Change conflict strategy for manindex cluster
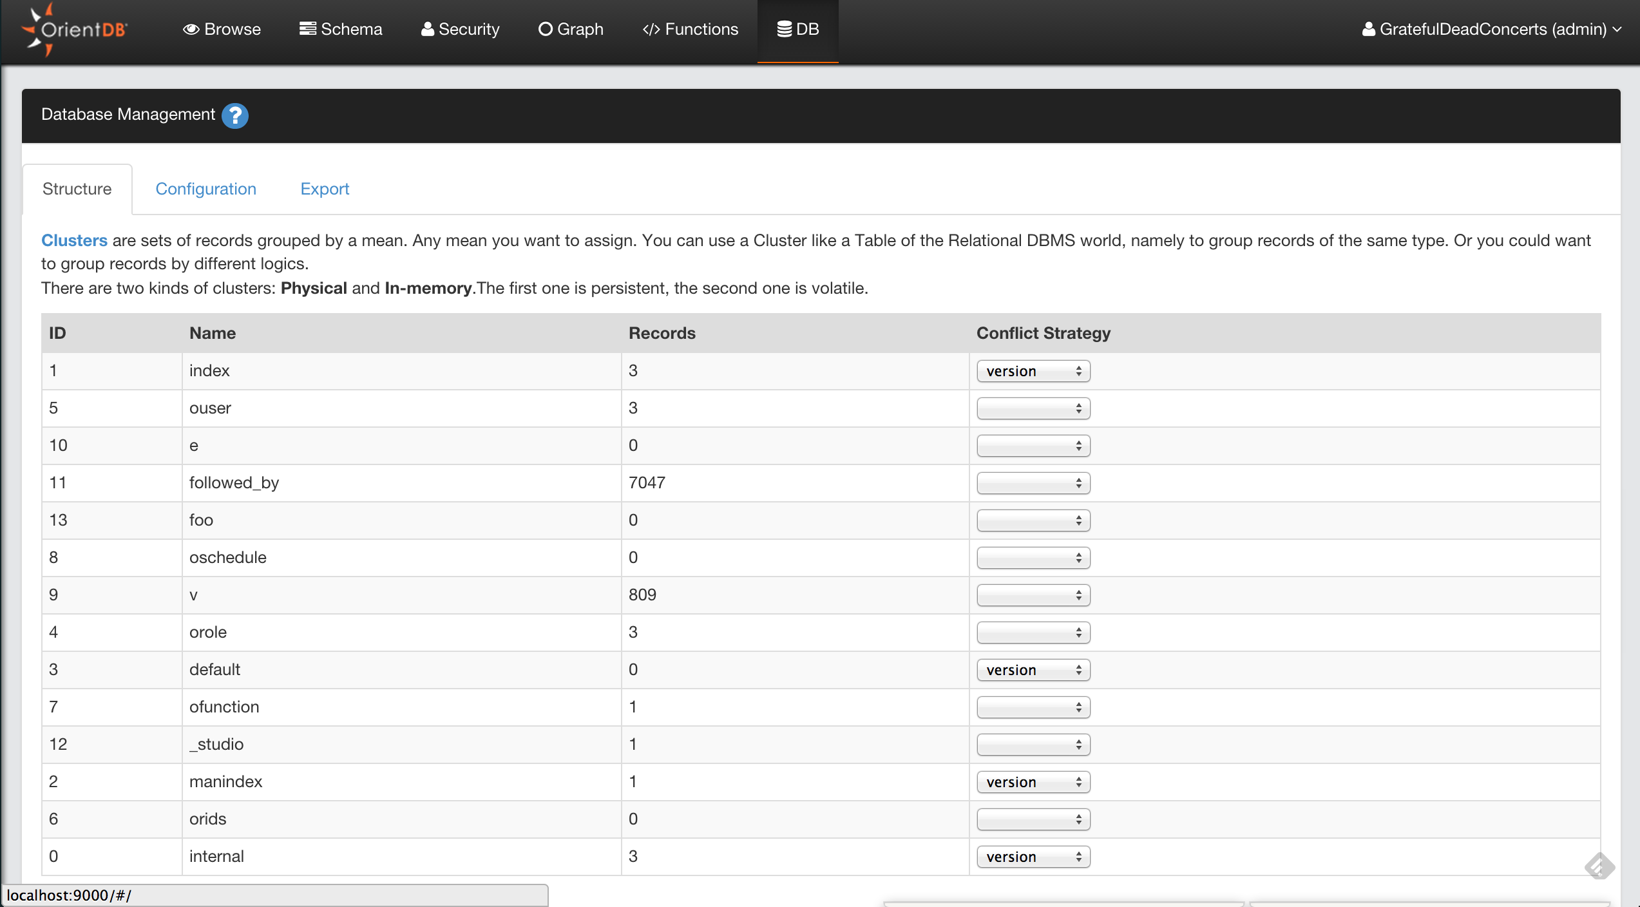 click(1033, 782)
